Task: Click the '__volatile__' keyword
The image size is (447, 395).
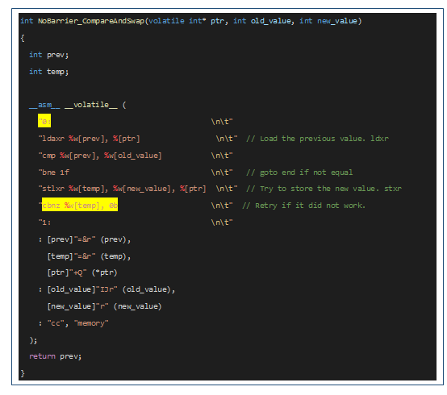Action: [x=91, y=105]
